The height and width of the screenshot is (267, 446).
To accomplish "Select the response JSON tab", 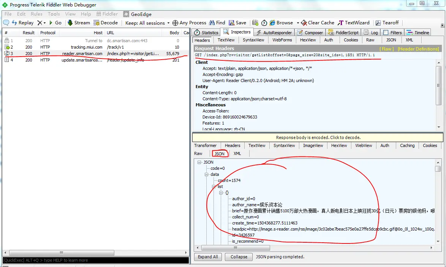I will click(219, 153).
